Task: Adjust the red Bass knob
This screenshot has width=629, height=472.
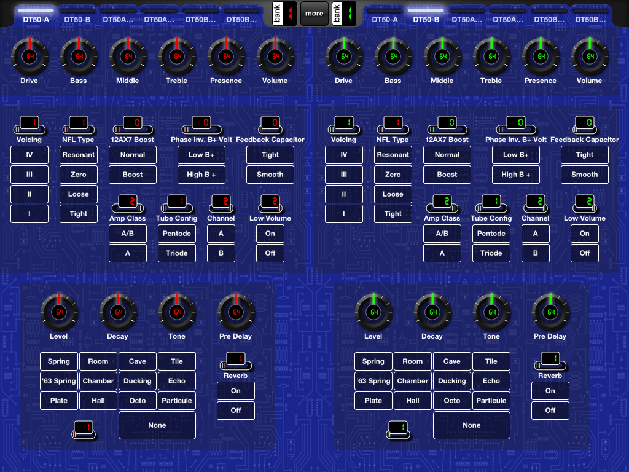Action: 79,57
